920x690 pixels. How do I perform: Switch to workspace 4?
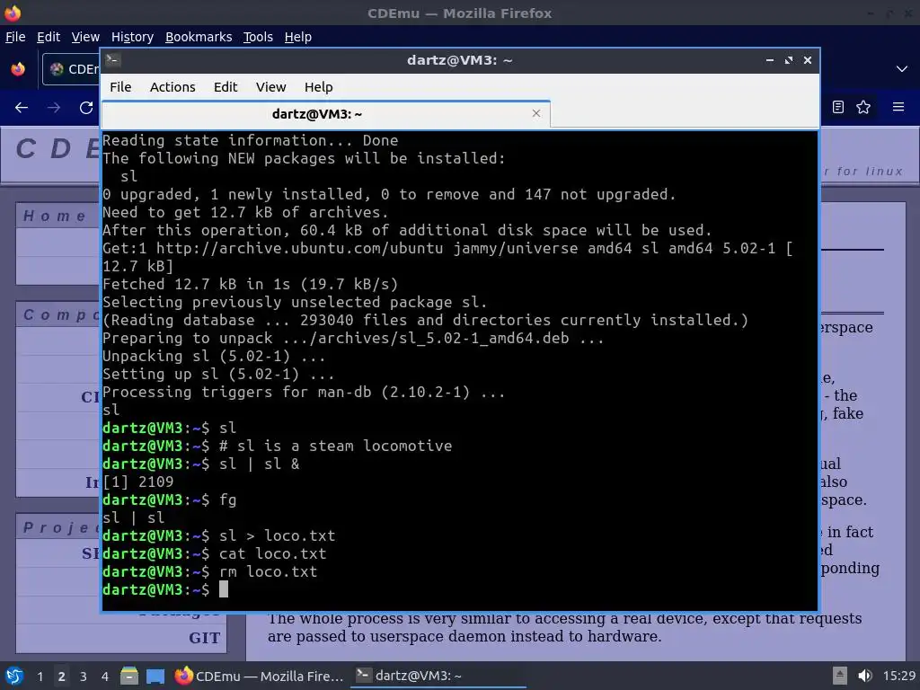point(104,677)
